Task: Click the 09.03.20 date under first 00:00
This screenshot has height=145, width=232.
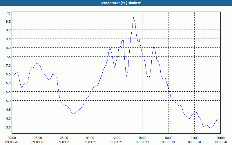Action: (12, 142)
